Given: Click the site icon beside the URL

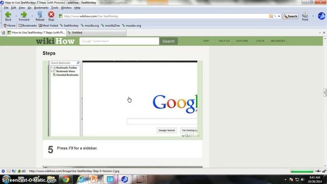Looking at the screenshot, I should coord(60,16).
